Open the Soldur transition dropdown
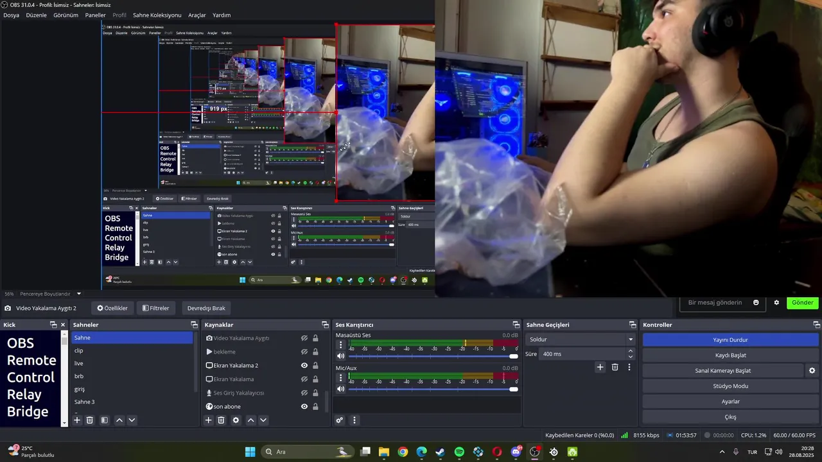 (581, 339)
